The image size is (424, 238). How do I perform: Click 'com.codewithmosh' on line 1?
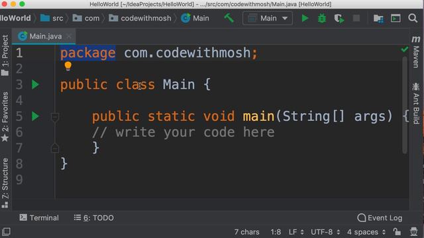coord(187,53)
